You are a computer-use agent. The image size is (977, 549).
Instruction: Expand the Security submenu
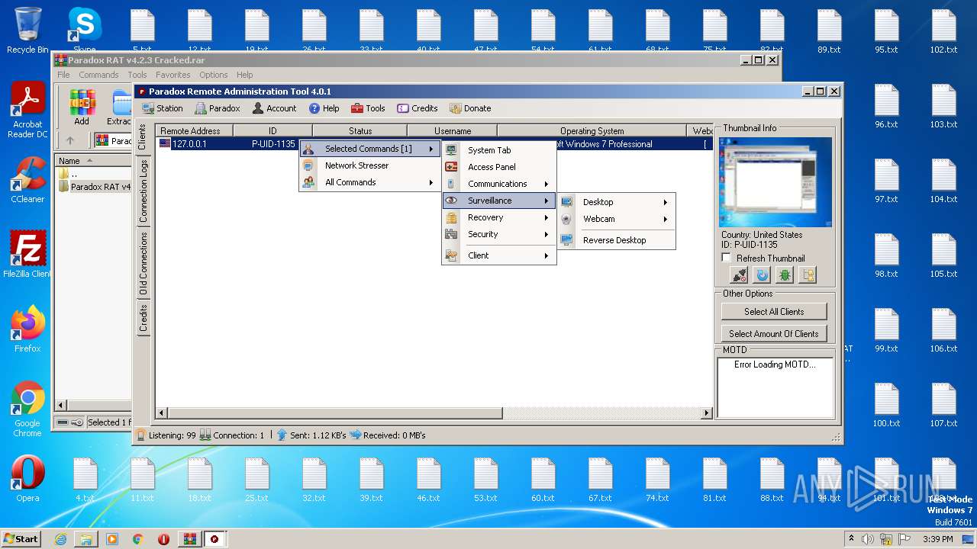(x=498, y=234)
